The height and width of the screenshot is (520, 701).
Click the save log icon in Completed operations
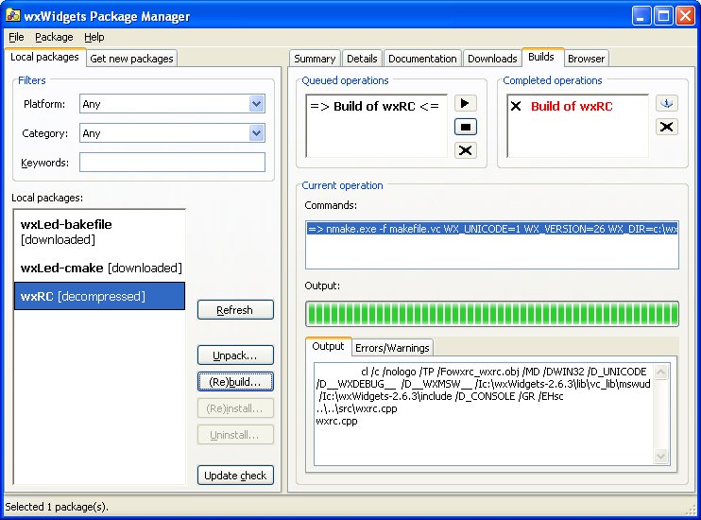(x=667, y=103)
